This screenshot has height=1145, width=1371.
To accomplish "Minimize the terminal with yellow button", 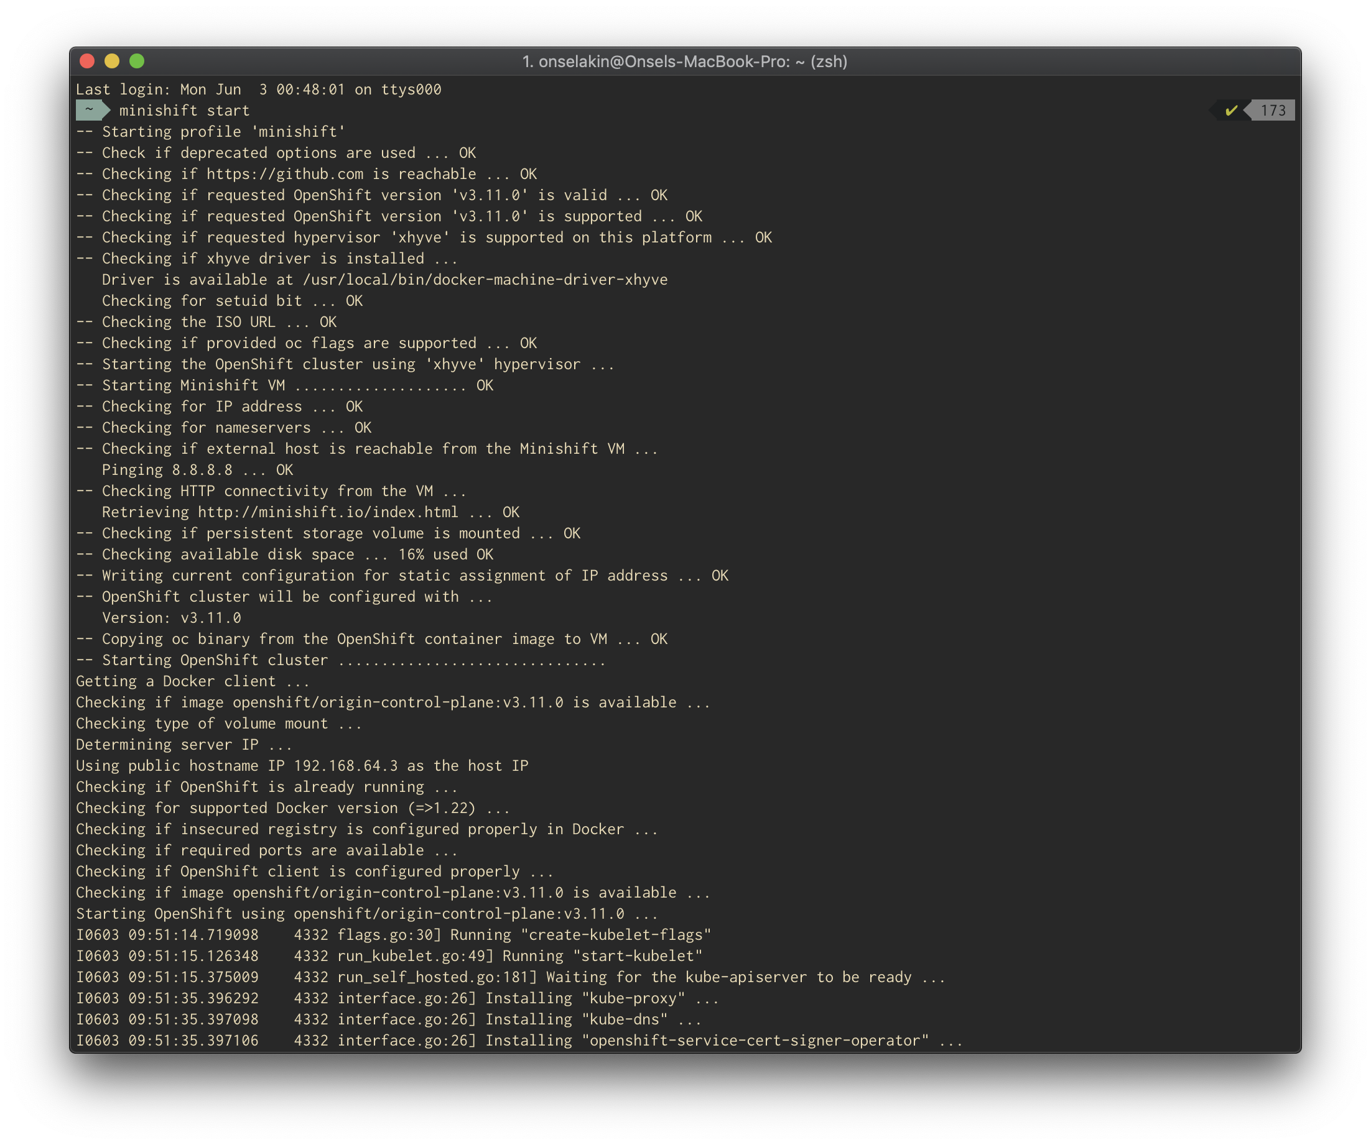I will coord(113,62).
